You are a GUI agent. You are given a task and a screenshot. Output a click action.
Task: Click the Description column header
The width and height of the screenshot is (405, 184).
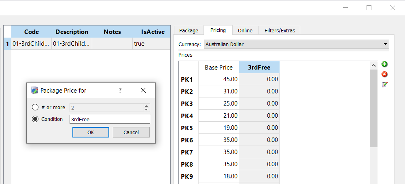(x=72, y=32)
